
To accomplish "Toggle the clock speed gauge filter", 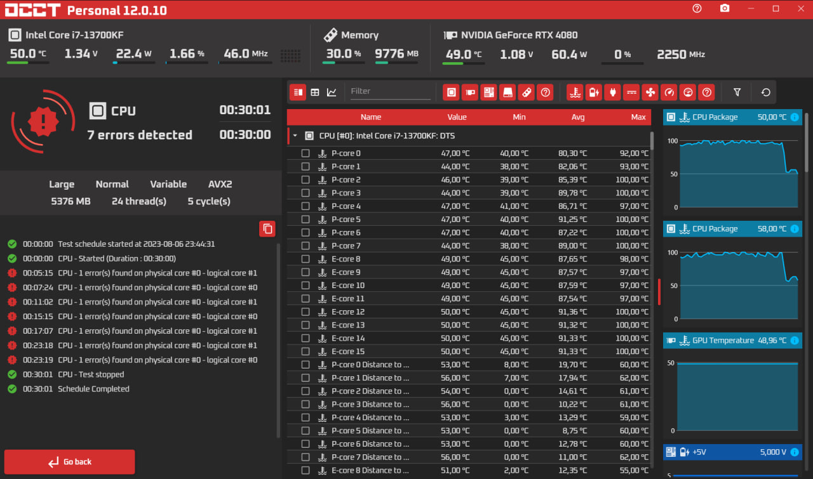I will coord(669,92).
